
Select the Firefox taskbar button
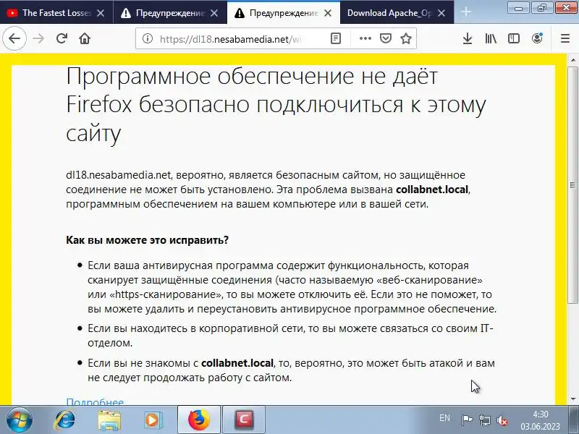pos(198,420)
